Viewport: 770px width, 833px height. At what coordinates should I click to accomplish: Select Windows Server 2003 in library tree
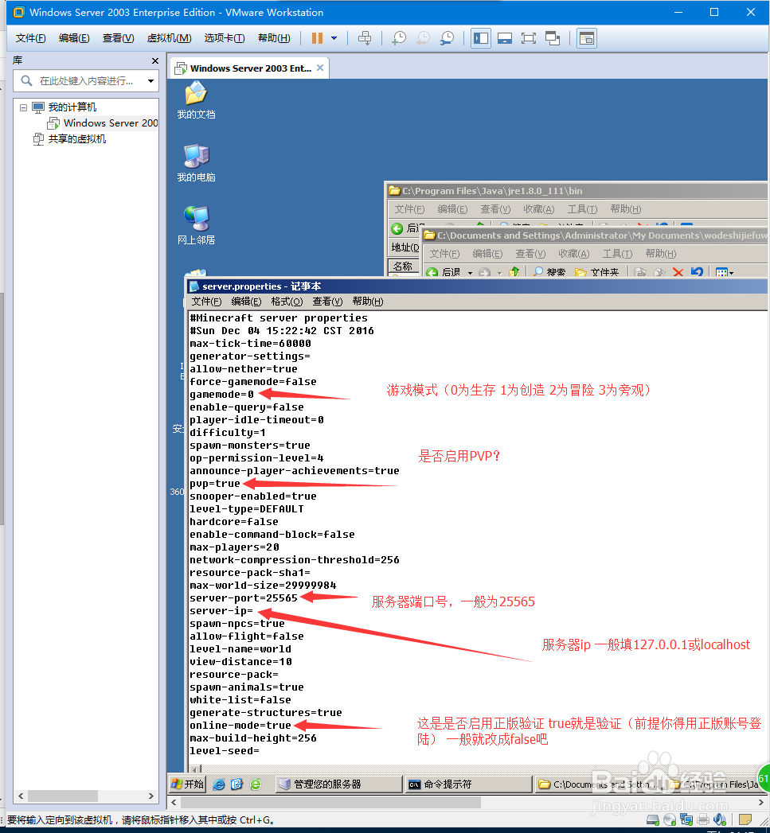point(104,123)
